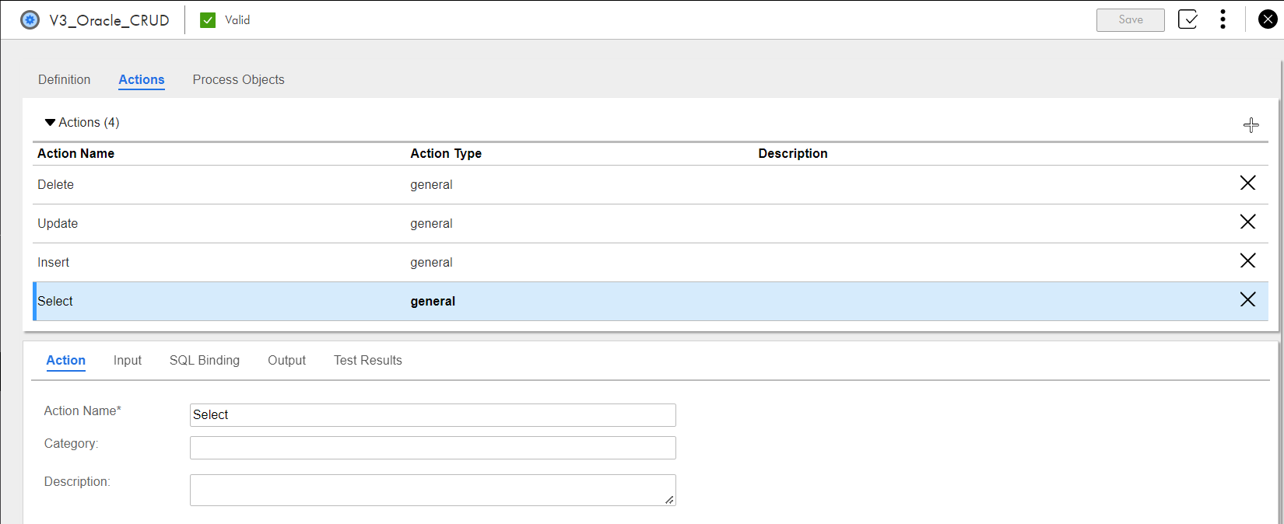This screenshot has height=524, width=1284.
Task: Click into the Action Name field
Action: coord(433,415)
